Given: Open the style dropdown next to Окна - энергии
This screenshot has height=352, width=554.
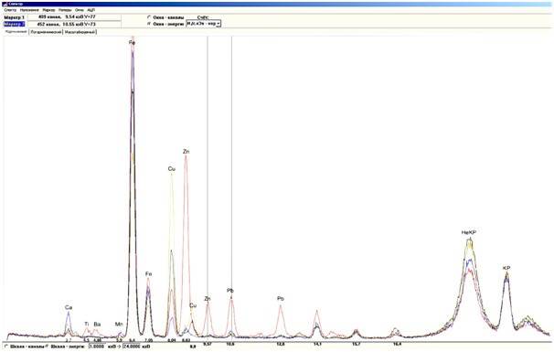Looking at the screenshot, I should (x=204, y=24).
